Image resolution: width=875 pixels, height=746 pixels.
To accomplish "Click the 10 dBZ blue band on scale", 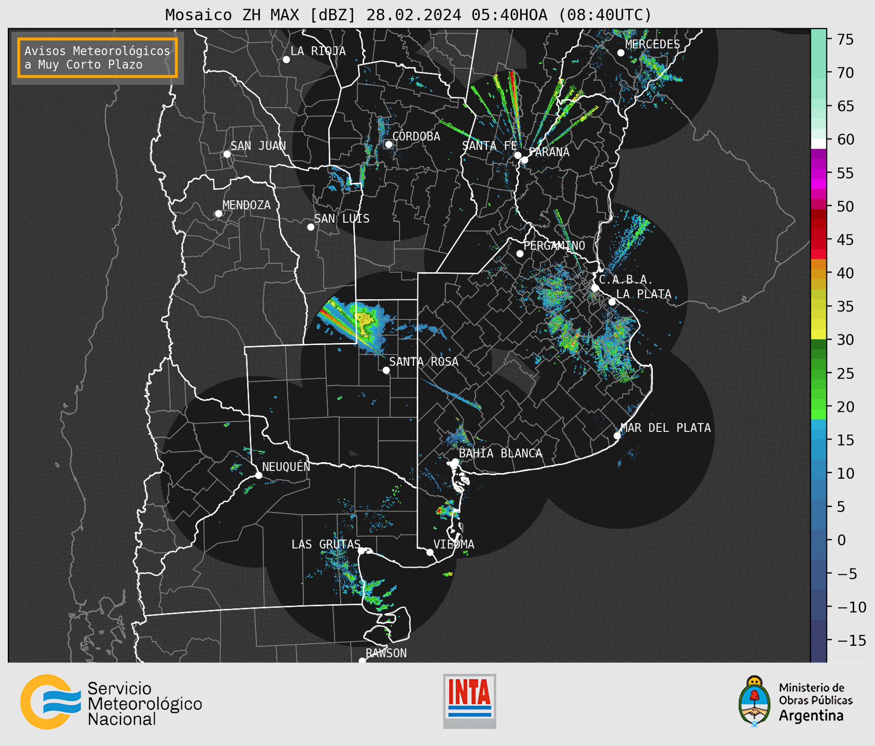I will 818,473.
